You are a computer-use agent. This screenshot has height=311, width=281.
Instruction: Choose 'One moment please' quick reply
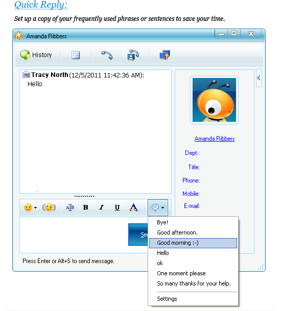click(181, 273)
